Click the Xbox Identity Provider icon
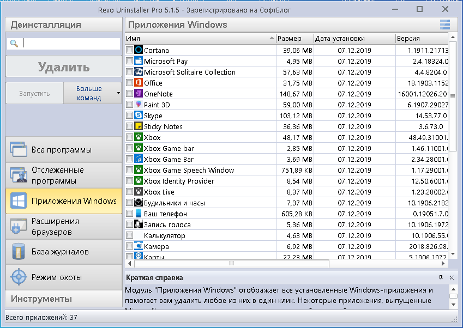 pyautogui.click(x=138, y=181)
